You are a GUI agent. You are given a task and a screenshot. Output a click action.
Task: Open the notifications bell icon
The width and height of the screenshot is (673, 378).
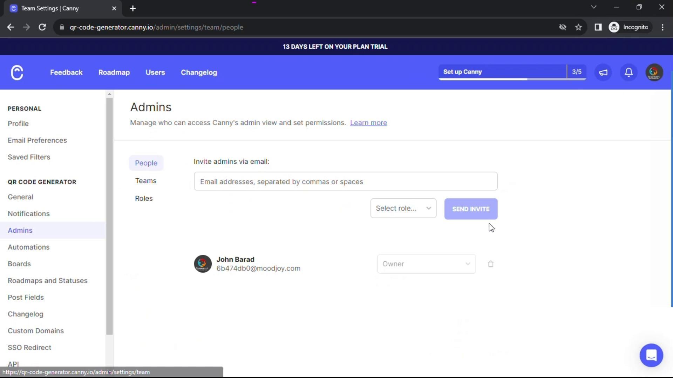(628, 72)
